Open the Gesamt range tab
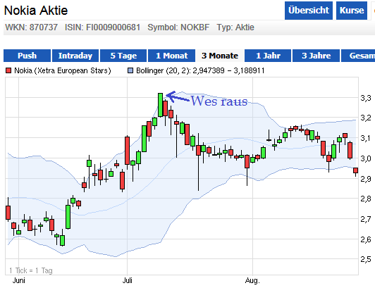This screenshot has width=375, height=288. click(x=358, y=56)
